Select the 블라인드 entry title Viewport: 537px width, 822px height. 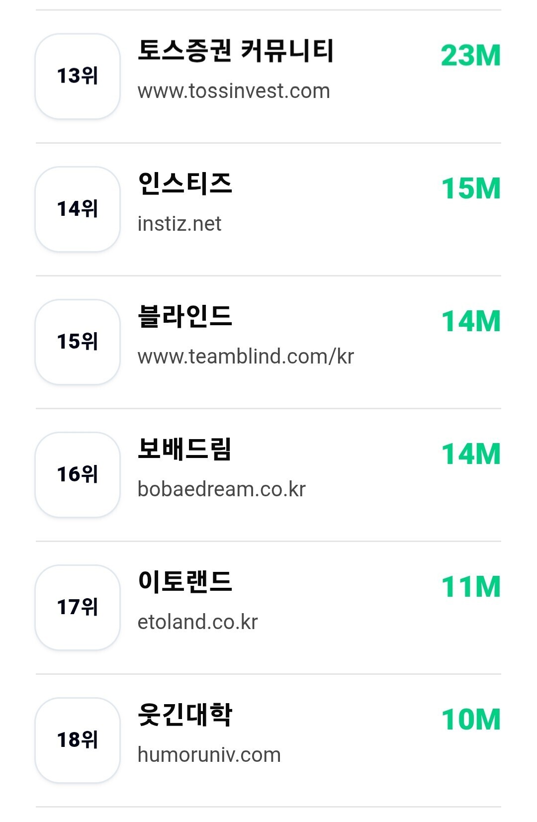[x=185, y=316]
